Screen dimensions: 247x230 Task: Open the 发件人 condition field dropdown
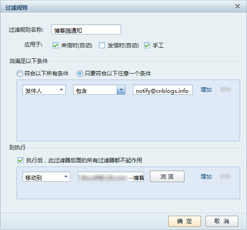pos(44,90)
